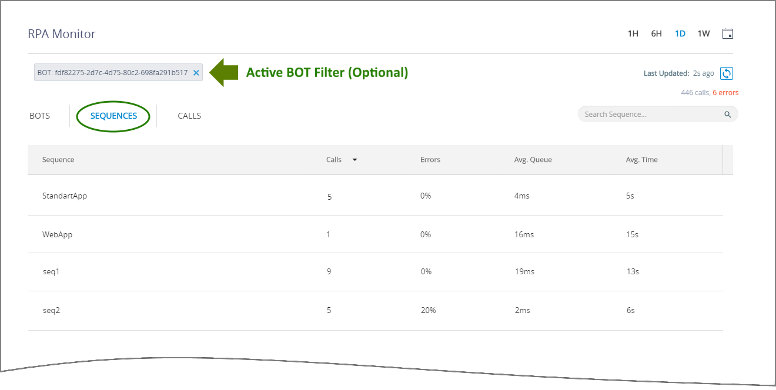Select the 1H time range
Image resolution: width=776 pixels, height=390 pixels.
point(633,33)
